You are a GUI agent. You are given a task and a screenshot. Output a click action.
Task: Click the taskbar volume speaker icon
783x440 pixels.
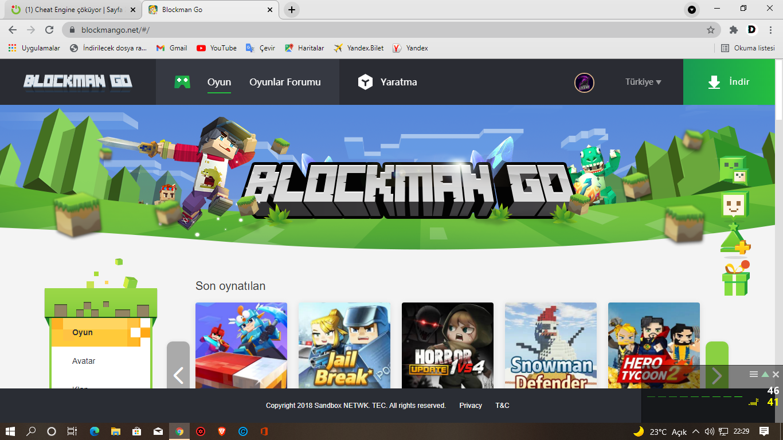coord(710,431)
